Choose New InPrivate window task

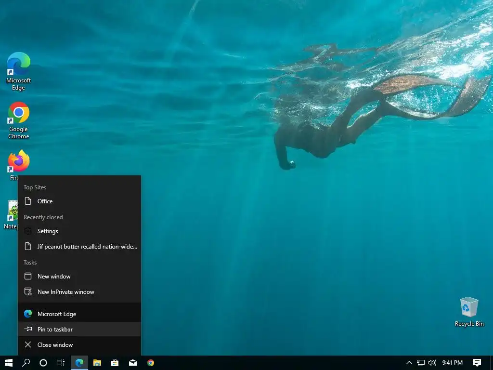click(79, 291)
